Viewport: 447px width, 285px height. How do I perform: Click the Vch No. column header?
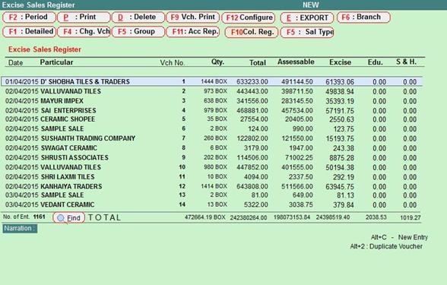tap(172, 62)
